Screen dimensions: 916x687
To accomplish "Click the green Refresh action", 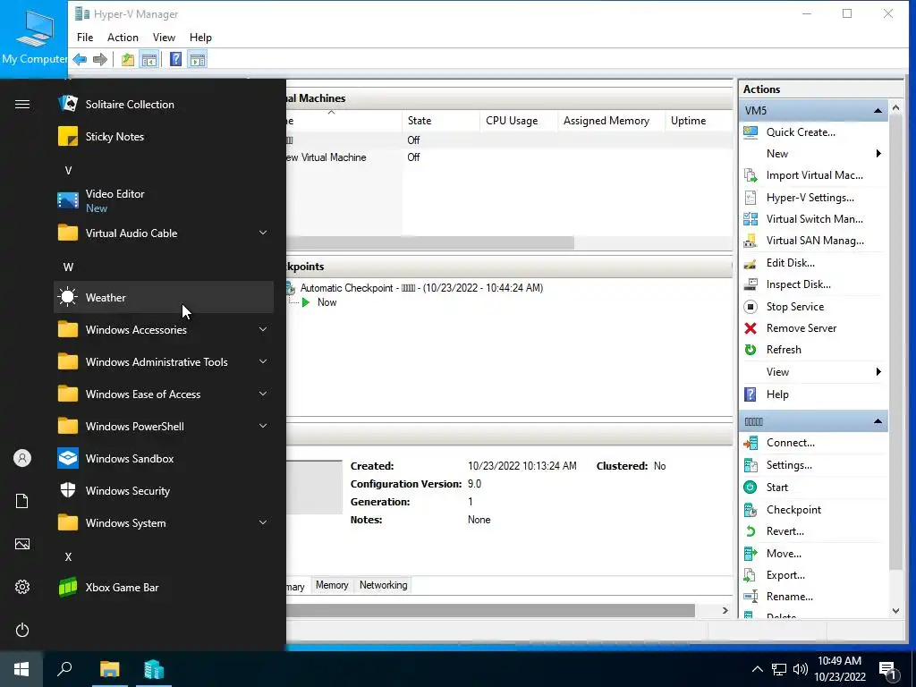I will [x=784, y=350].
